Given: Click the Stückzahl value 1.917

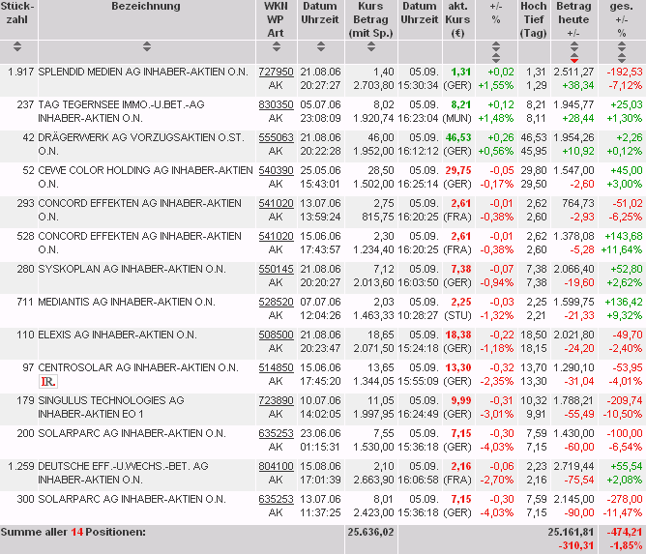Looking at the screenshot, I should [x=21, y=72].
